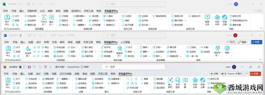Click 教程 in the Word ribbon
Viewport: 265px width, 95px height.
(17, 52)
